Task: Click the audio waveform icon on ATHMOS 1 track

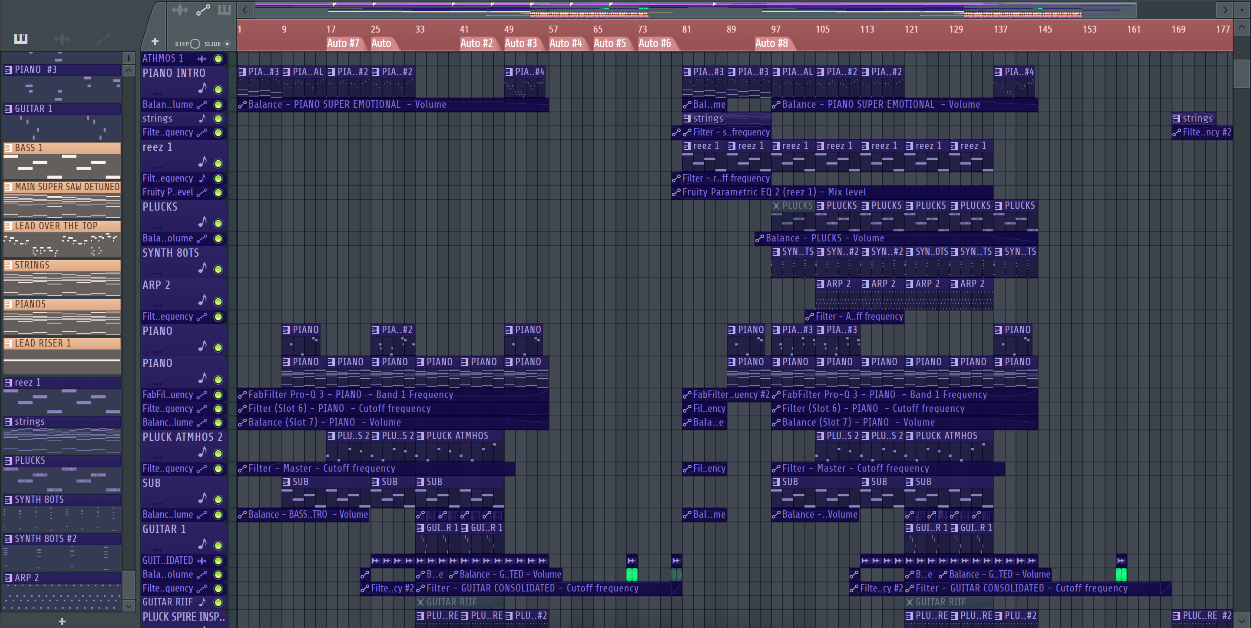Action: 202,59
